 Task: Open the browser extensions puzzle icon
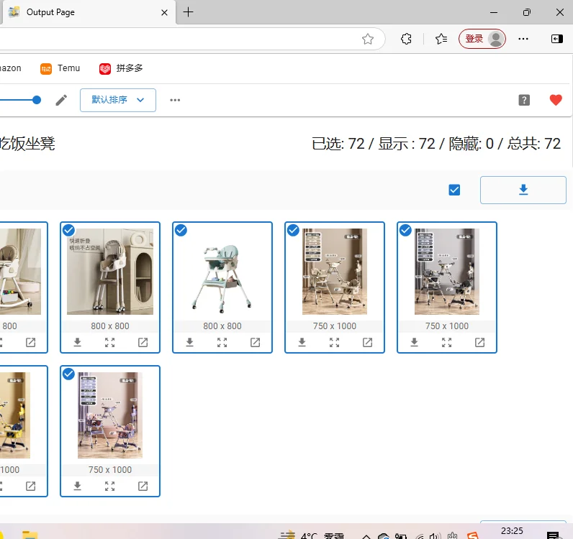point(406,39)
